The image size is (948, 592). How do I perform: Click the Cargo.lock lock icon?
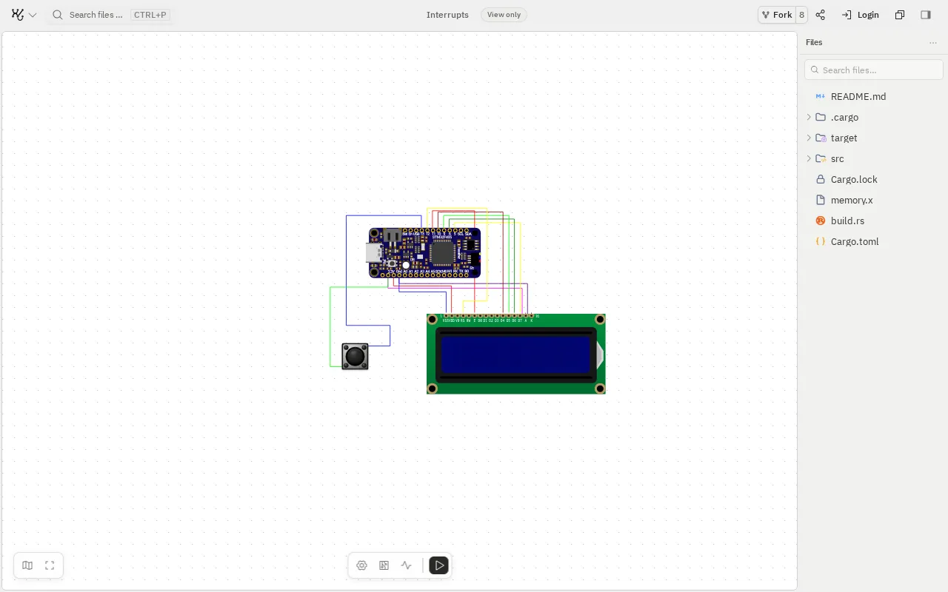pyautogui.click(x=821, y=179)
